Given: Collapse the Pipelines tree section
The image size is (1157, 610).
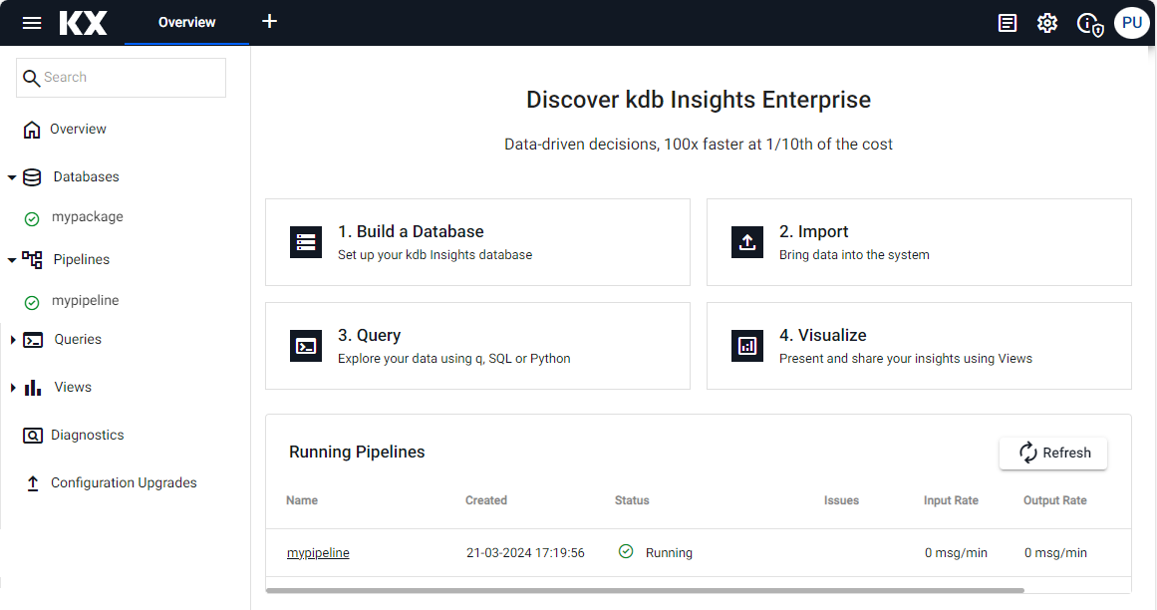Looking at the screenshot, I should 12,259.
